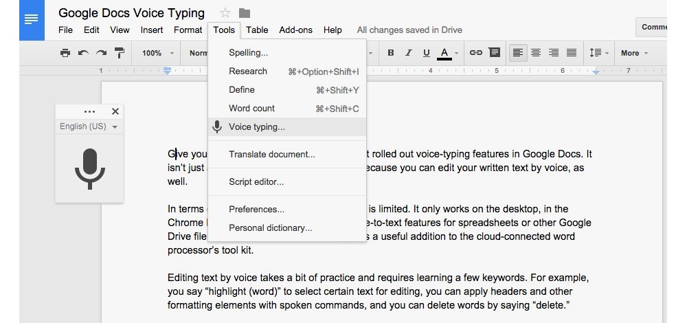This screenshot has width=687, height=323.
Task: Select the paint format roller
Action: coord(120,53)
